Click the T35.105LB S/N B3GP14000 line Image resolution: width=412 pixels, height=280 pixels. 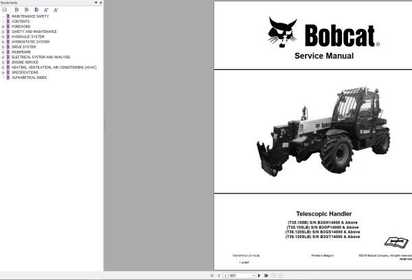point(323,227)
